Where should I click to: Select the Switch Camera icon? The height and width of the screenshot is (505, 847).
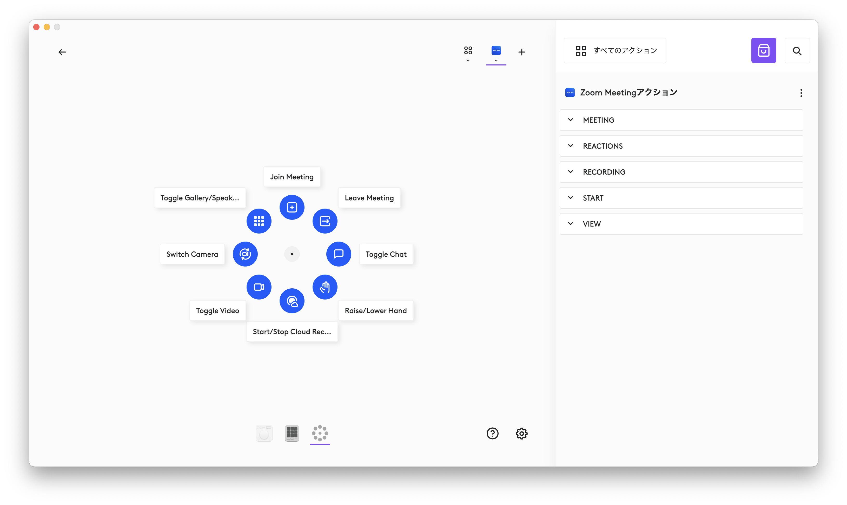(x=245, y=254)
